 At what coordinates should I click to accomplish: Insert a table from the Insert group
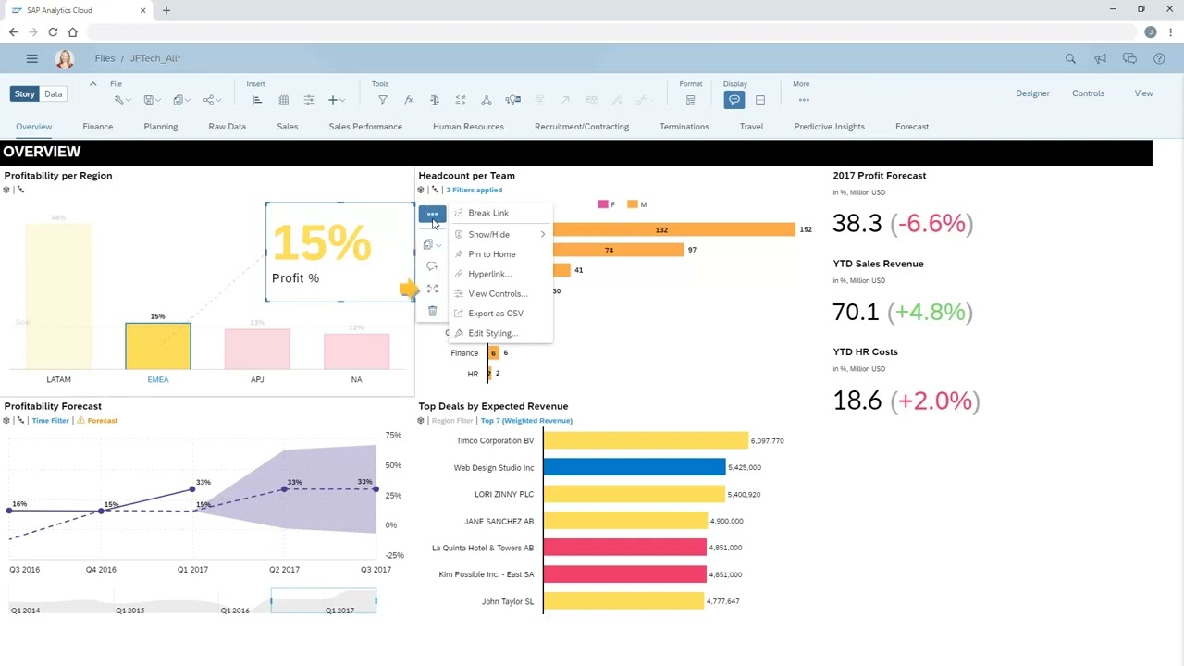pos(283,100)
